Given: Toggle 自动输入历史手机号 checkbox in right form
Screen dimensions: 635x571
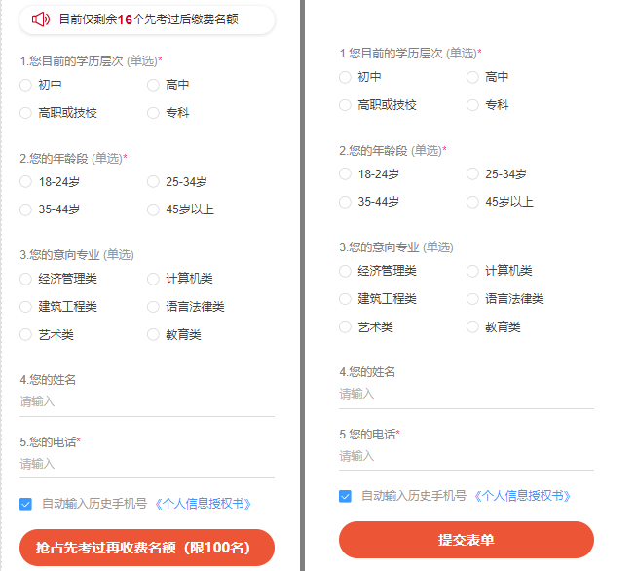Looking at the screenshot, I should 346,496.
